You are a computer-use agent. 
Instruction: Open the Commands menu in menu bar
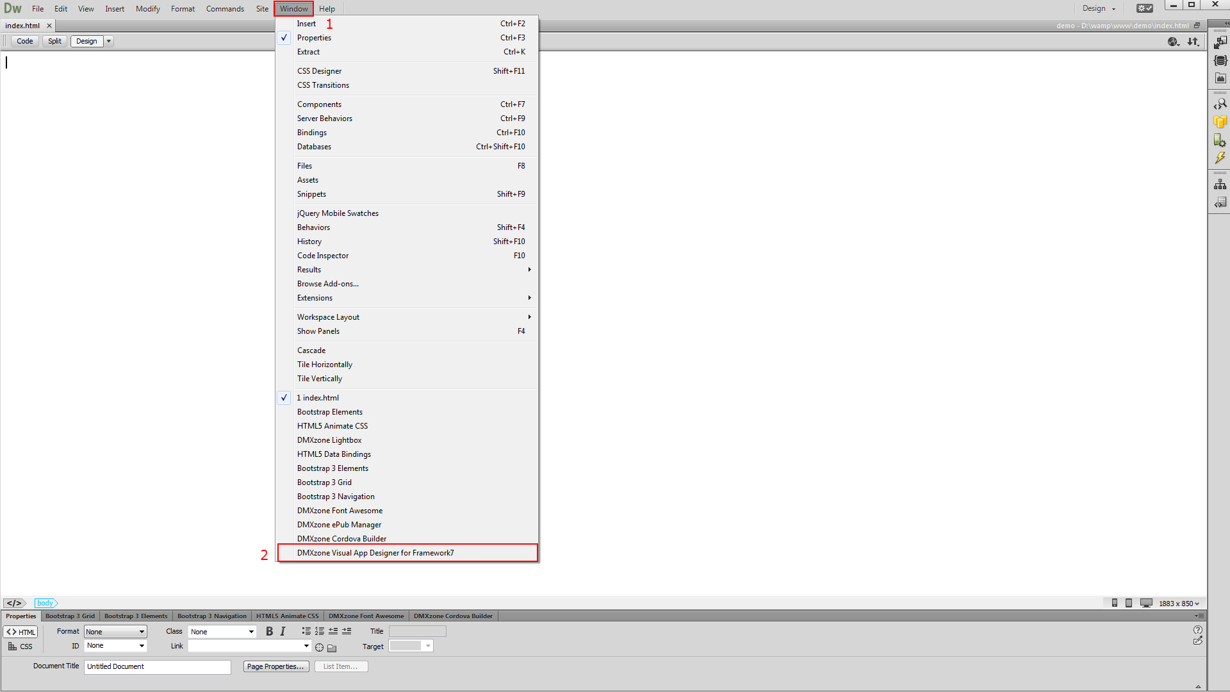pyautogui.click(x=225, y=8)
